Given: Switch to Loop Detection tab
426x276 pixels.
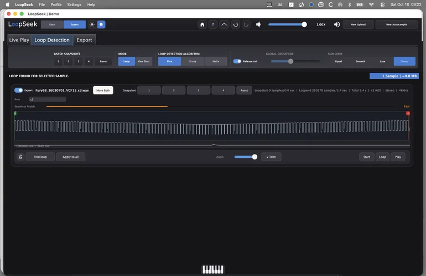Looking at the screenshot, I should [x=52, y=40].
